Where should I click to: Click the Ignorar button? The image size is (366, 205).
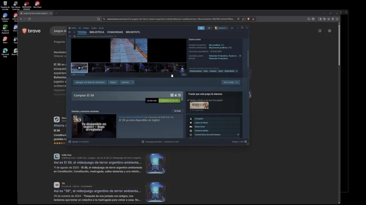125,82
